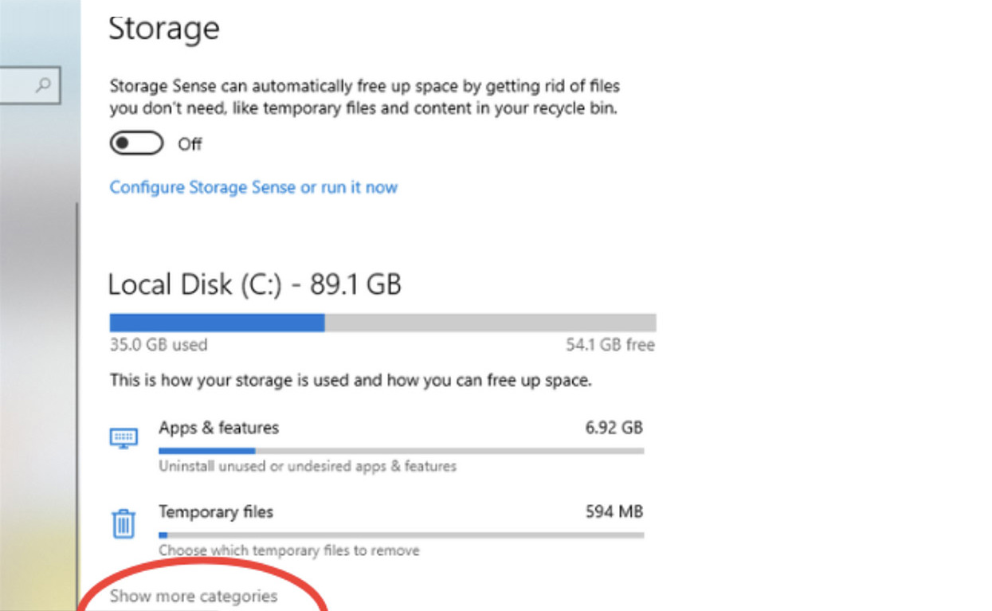The image size is (992, 611).
Task: Focus the settings search box
Action: point(29,84)
